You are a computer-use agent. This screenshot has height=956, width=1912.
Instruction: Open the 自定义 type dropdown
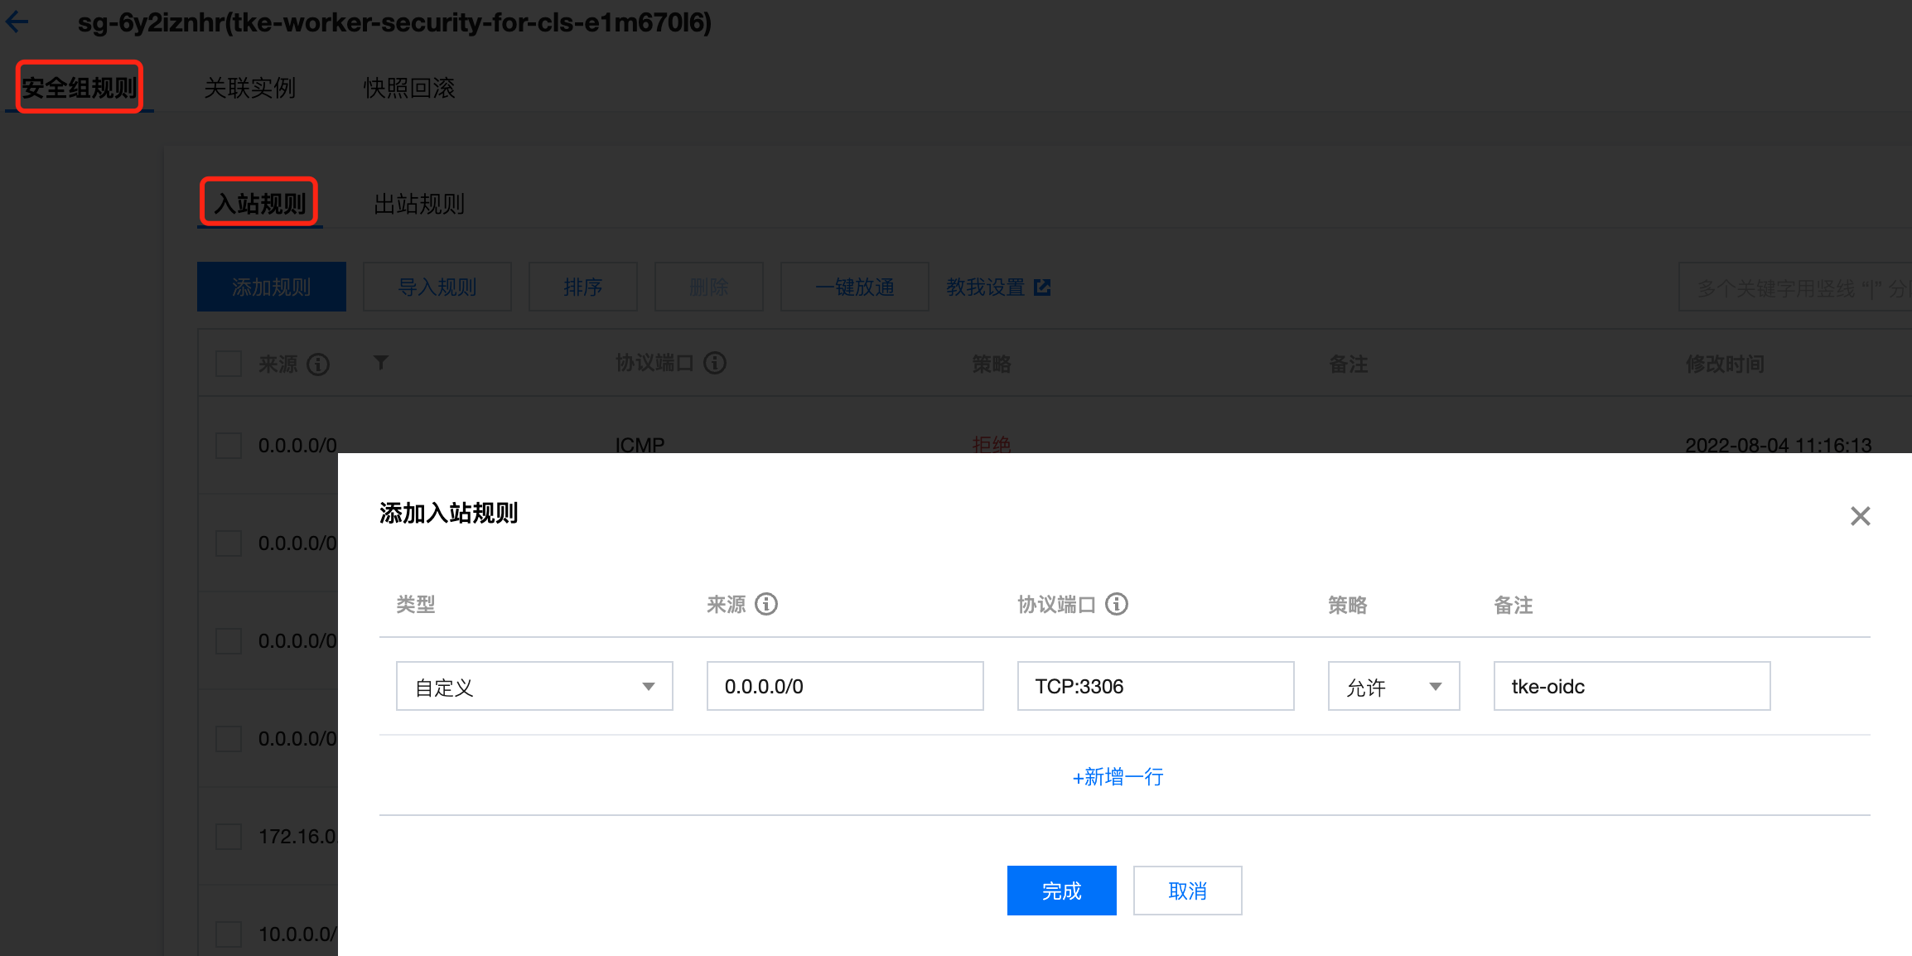[534, 686]
